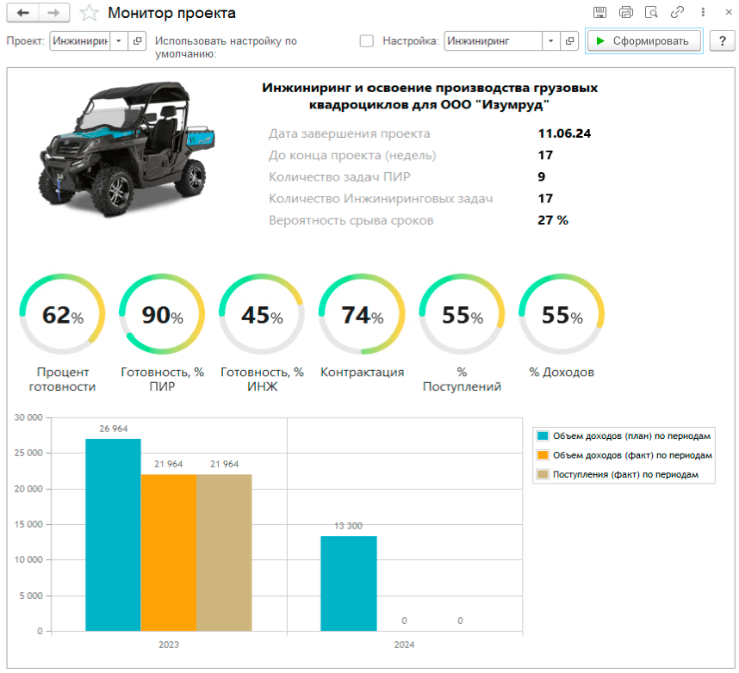Open the print preview icon
The width and height of the screenshot is (739, 673).
pos(651,13)
